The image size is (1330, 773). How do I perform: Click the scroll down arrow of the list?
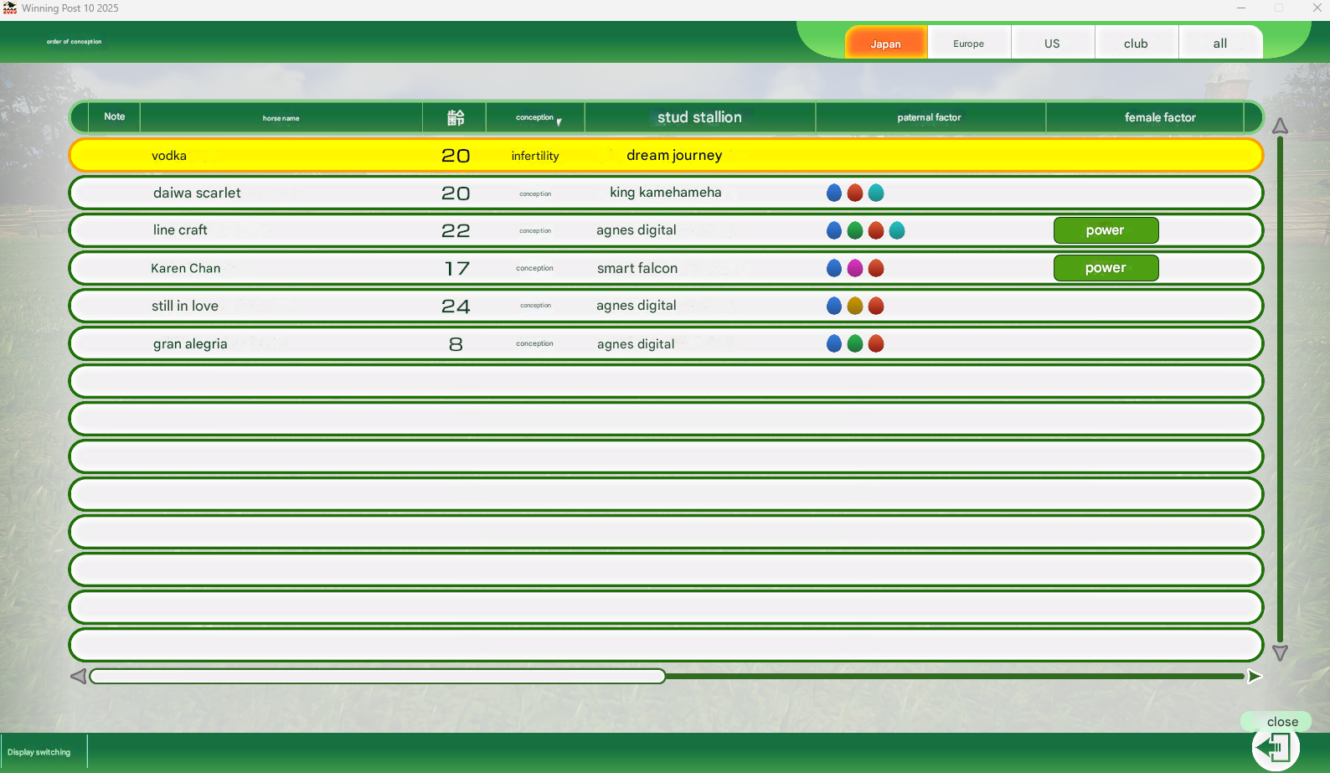pos(1280,652)
